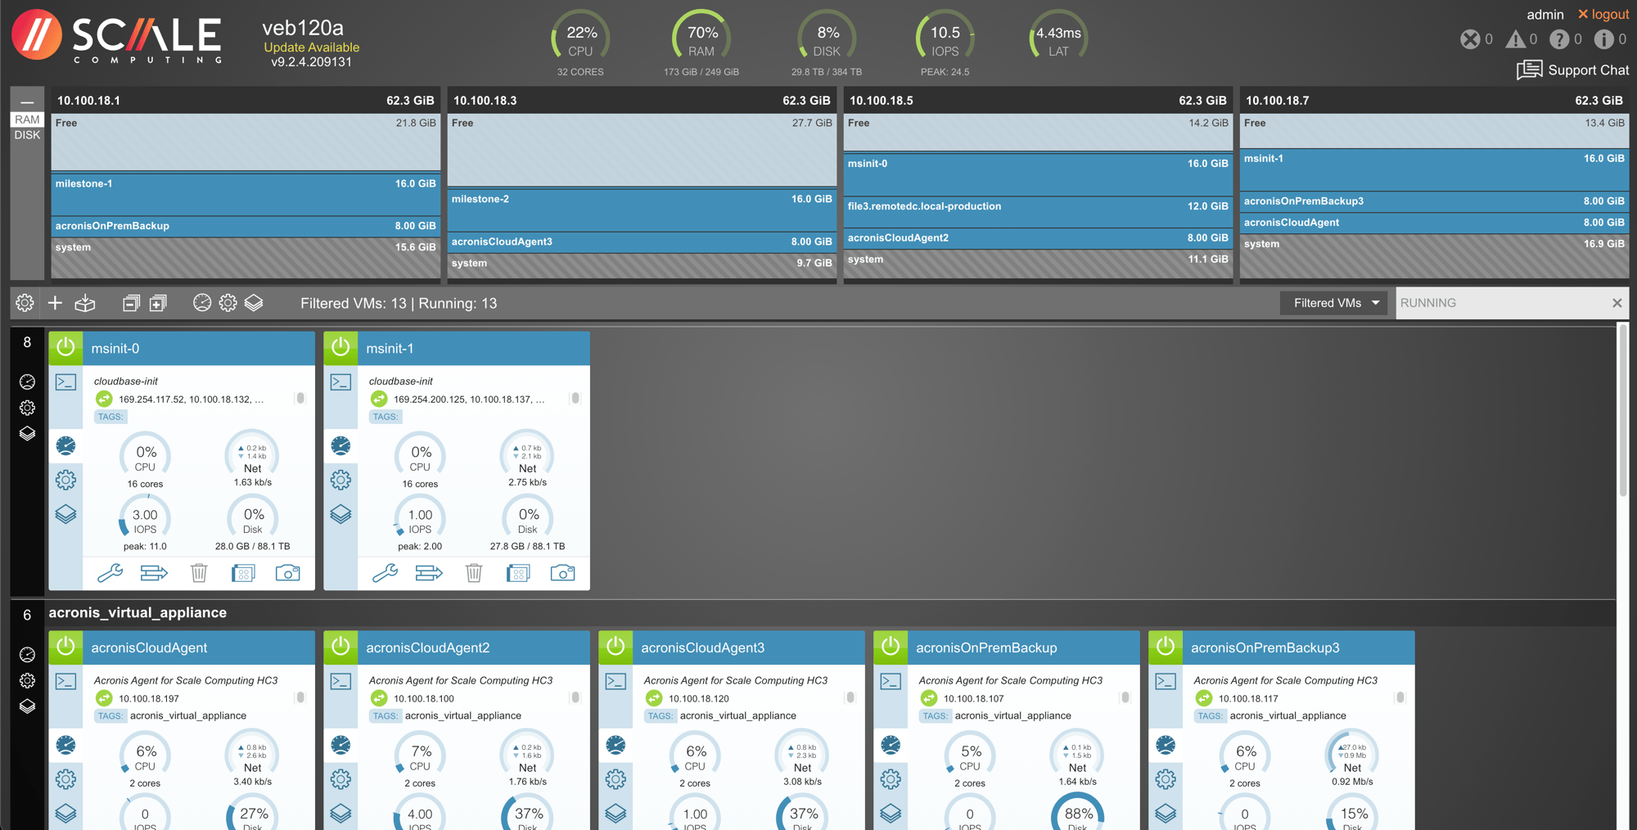
Task: Use the VM list vertical scrollbar
Action: (1622, 411)
